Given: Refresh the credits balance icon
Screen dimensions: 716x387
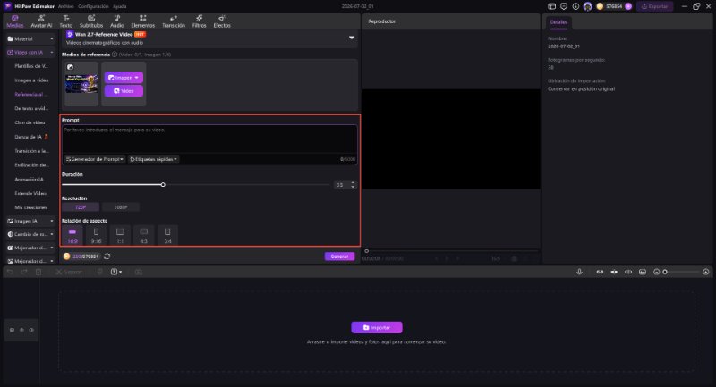Looking at the screenshot, I should pos(107,257).
